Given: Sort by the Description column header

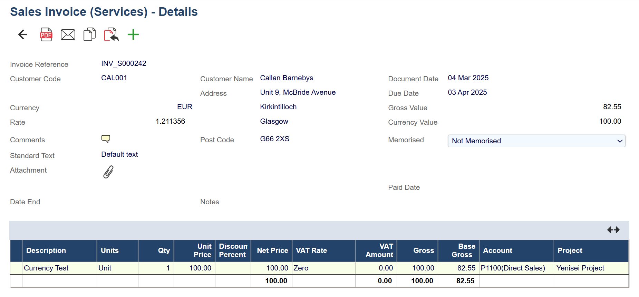Looking at the screenshot, I should [x=46, y=250].
